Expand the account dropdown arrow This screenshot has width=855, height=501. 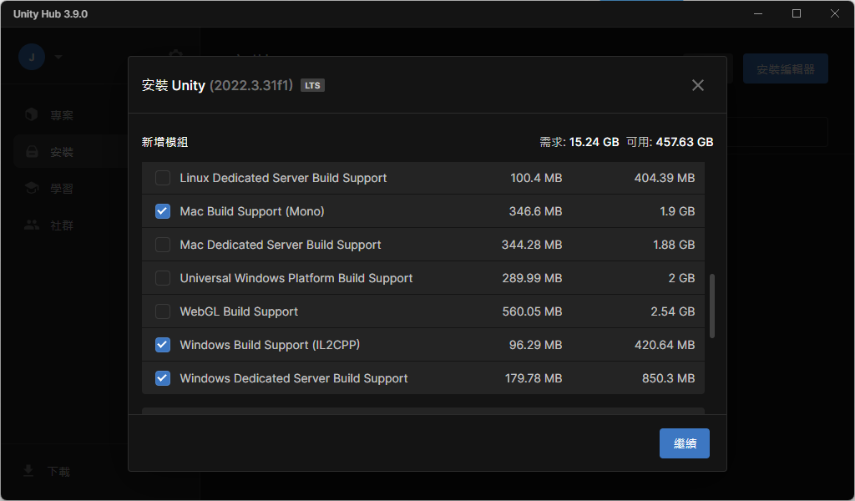(x=58, y=57)
